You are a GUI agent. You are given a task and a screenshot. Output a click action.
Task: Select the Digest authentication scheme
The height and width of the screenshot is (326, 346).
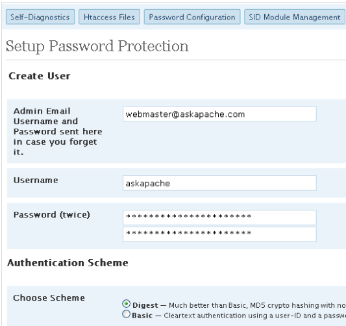pyautogui.click(x=126, y=304)
